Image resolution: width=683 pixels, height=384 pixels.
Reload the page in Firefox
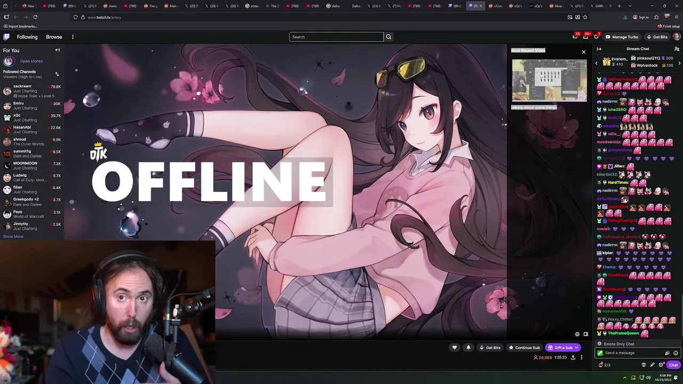coord(35,17)
